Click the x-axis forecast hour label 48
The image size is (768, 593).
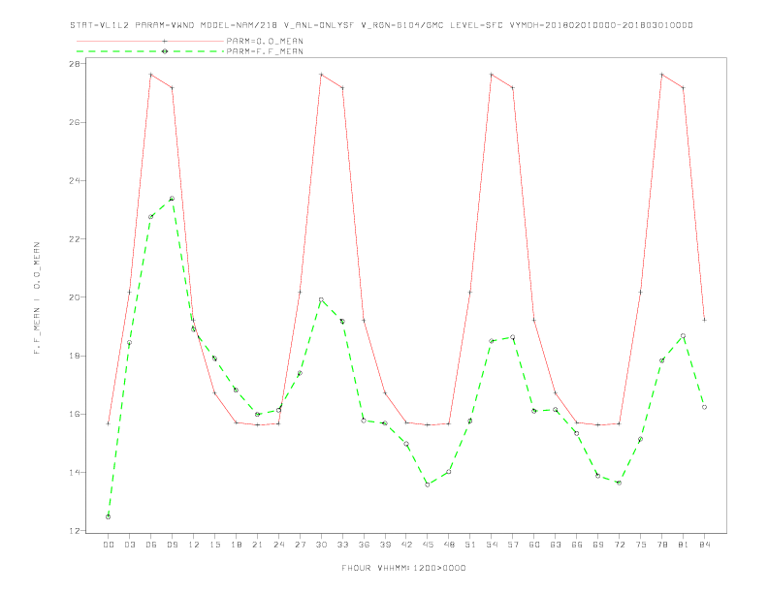(x=449, y=545)
